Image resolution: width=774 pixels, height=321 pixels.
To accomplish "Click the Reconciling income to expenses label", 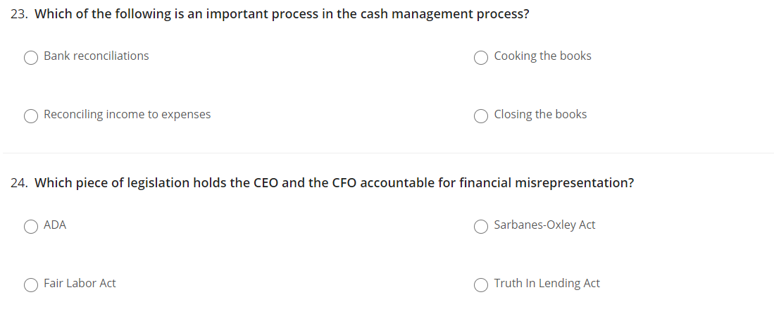I will point(127,115).
